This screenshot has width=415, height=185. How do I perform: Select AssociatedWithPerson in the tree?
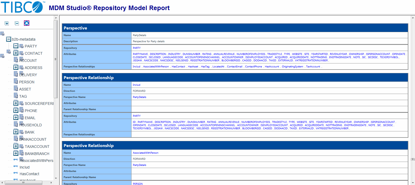click(x=36, y=161)
